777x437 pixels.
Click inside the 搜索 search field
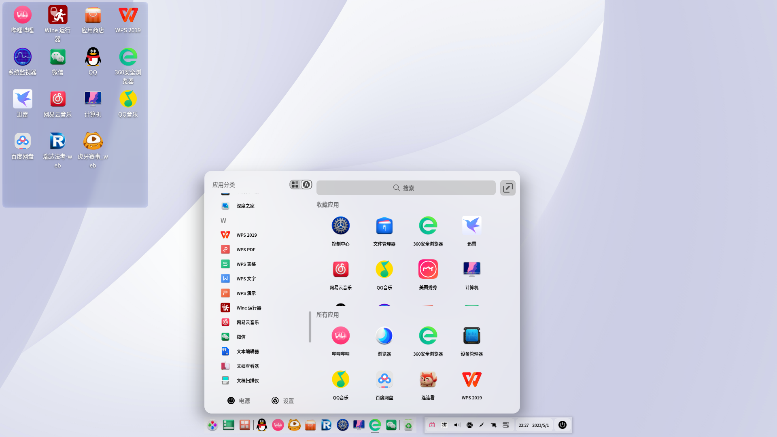coord(406,187)
